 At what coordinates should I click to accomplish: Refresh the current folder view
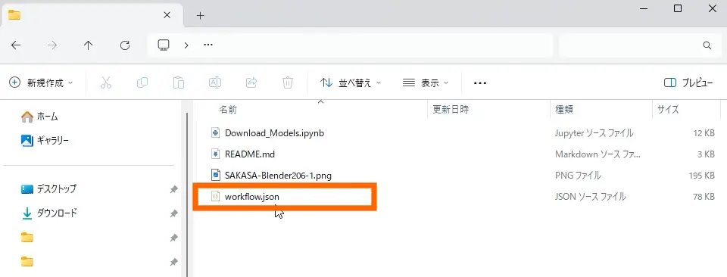(125, 45)
